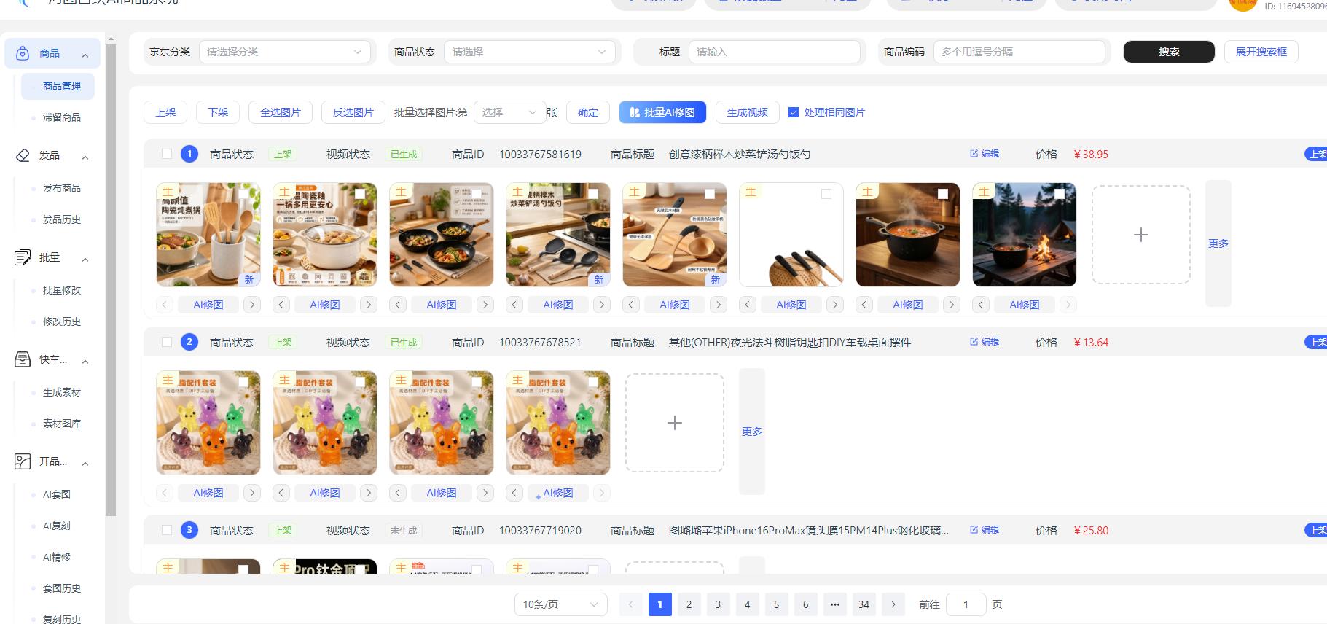Click the 发品 tag icon in sidebar
The image size is (1327, 624).
23,155
